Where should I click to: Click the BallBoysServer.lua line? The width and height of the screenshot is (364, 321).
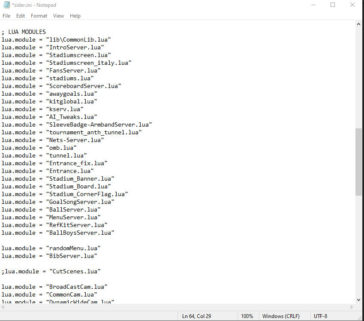point(58,233)
